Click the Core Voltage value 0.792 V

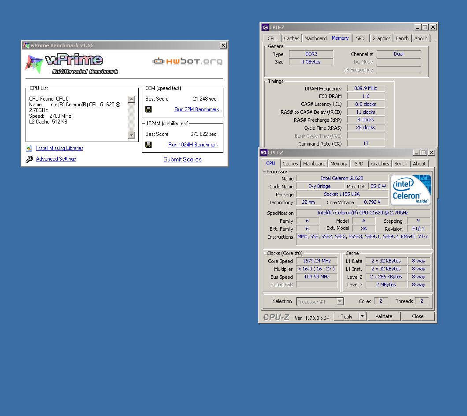coord(372,202)
